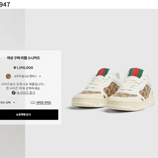Viewport: 158px width, 158px height.
Task: Open the 내 사이즈 찾기 link
Action: [x=26, y=93]
